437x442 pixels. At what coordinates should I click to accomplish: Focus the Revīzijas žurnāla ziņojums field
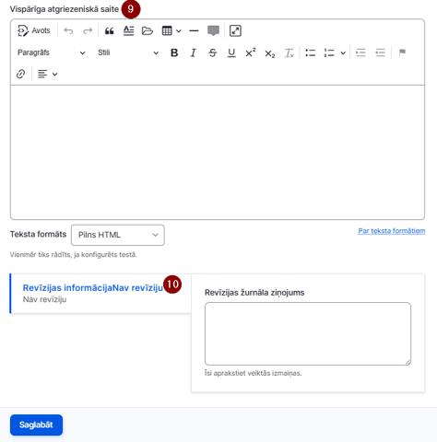(308, 333)
